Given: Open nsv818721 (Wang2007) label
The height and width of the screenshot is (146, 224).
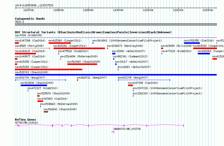Looking at the screenshot, I should click(92, 78).
